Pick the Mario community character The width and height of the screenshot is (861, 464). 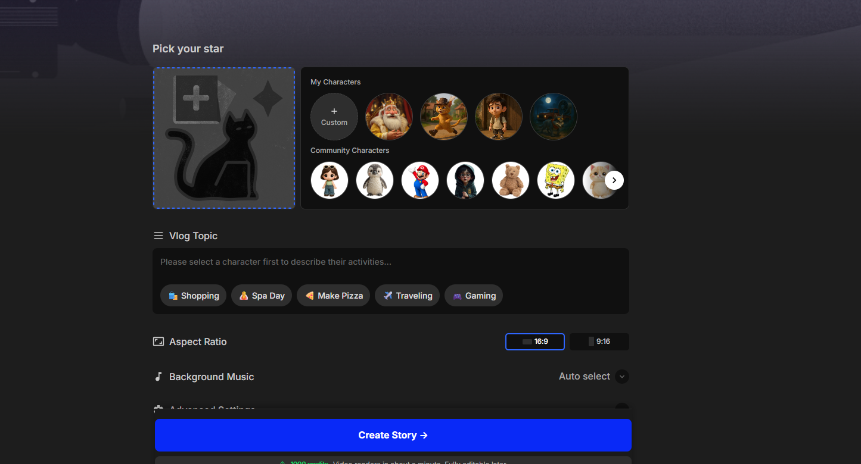click(420, 180)
